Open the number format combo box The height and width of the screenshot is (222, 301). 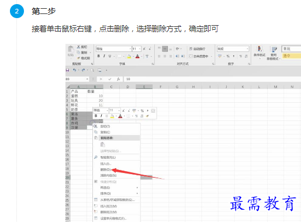tap(233, 48)
